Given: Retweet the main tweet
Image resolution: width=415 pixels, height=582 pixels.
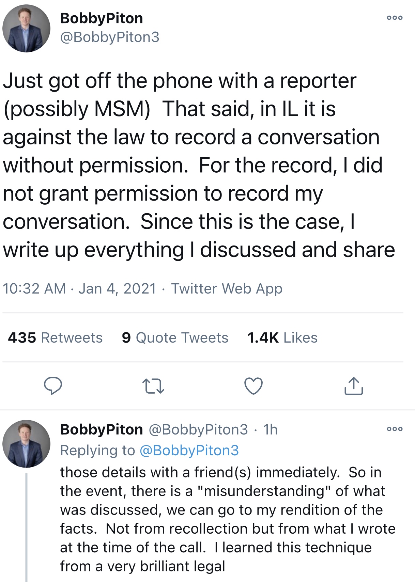Looking at the screenshot, I should pos(153,386).
